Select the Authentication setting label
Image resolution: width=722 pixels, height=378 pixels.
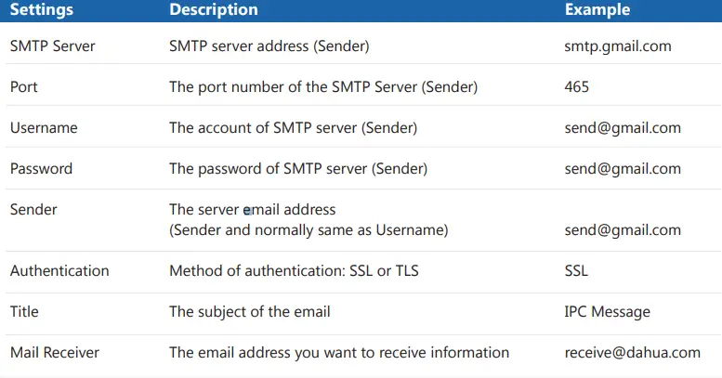coord(59,271)
